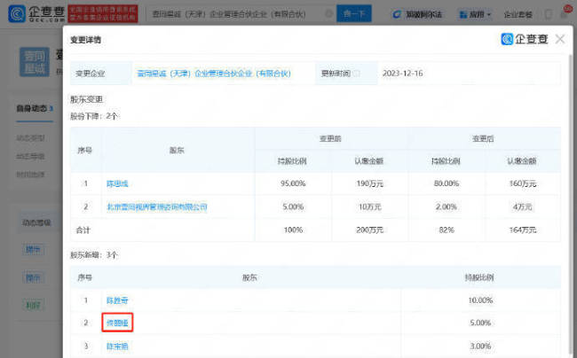Click the info icon beside 更新时间
This screenshot has height=358, width=577.
[x=356, y=74]
